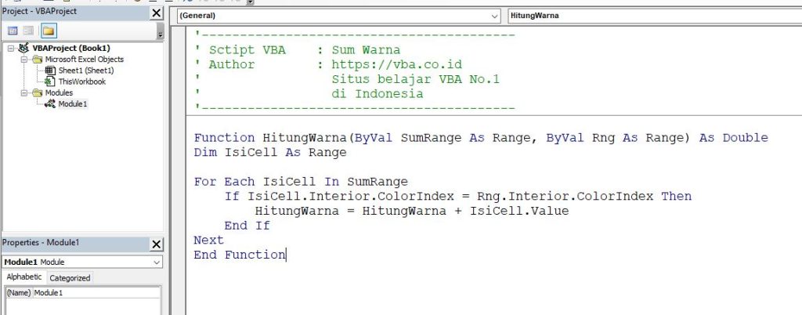Image resolution: width=802 pixels, height=315 pixels.
Task: Open the Module1 Module properties dropdown
Action: [157, 262]
